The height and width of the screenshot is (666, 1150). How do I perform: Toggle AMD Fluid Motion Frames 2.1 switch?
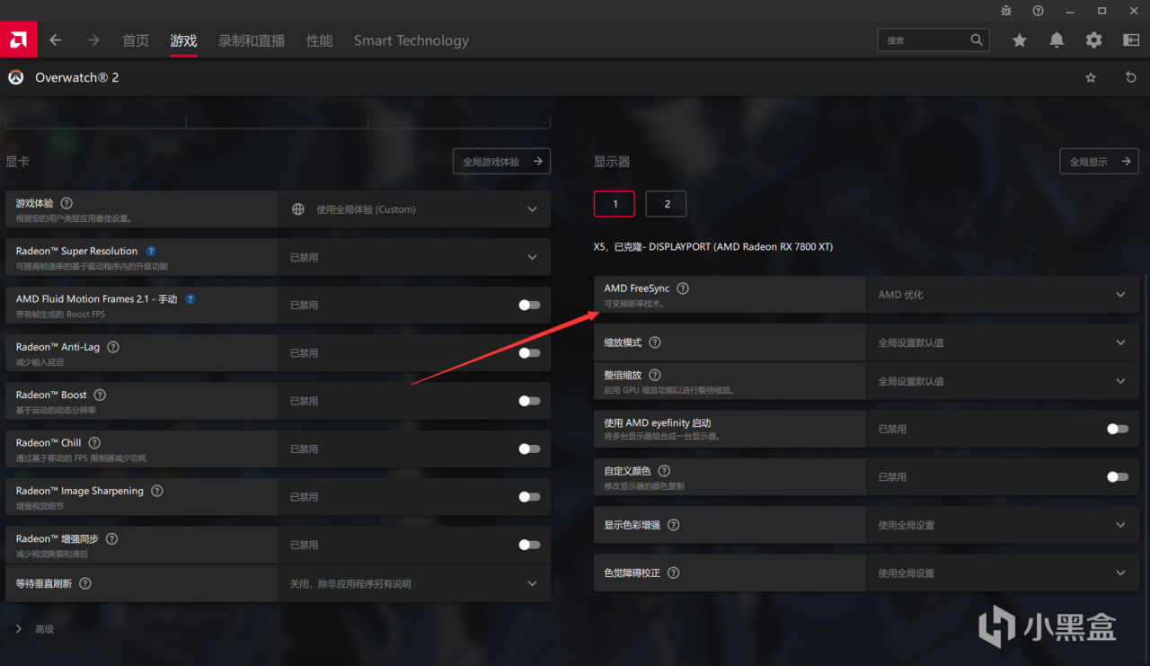coord(530,305)
